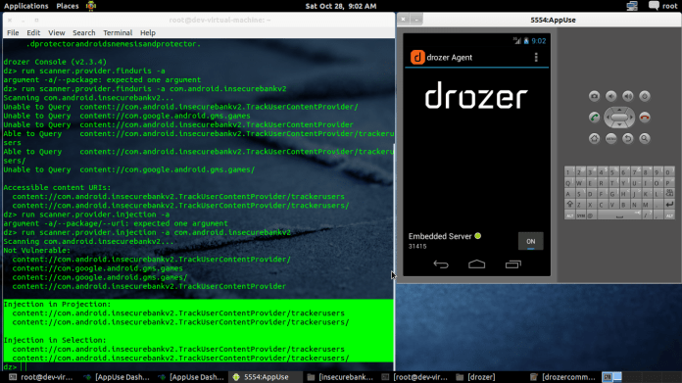The height and width of the screenshot is (383, 682).
Task: Click the terminal vertical scrollbar
Action: [x=394, y=257]
